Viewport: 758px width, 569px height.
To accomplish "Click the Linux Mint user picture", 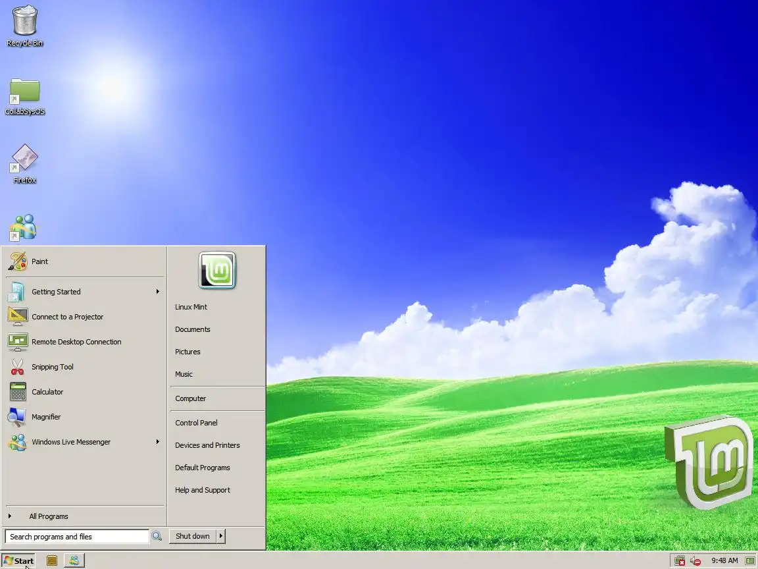I will point(217,270).
